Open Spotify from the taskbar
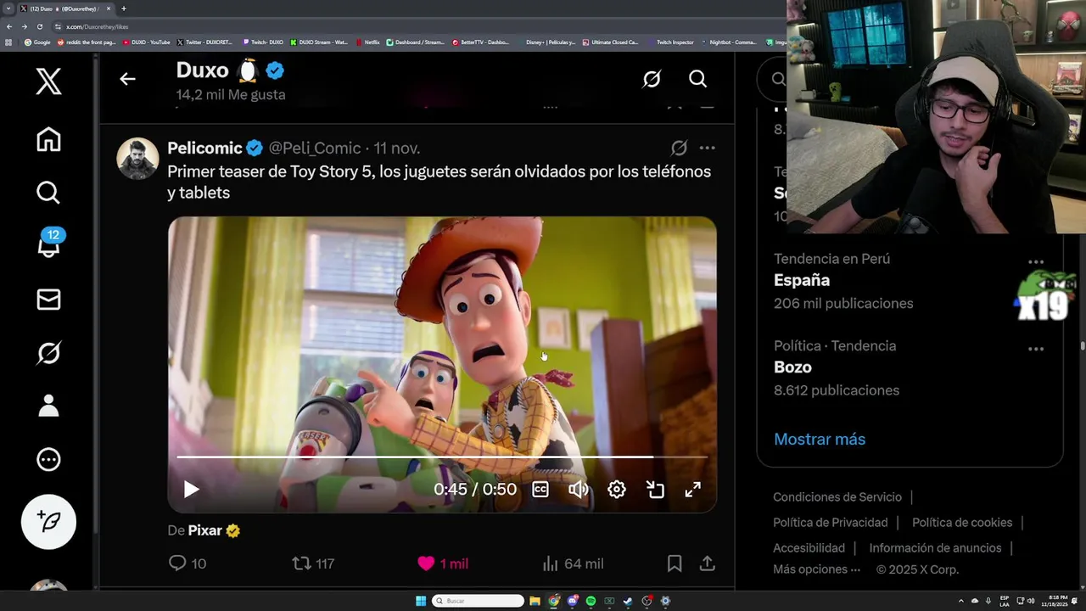 pyautogui.click(x=591, y=601)
